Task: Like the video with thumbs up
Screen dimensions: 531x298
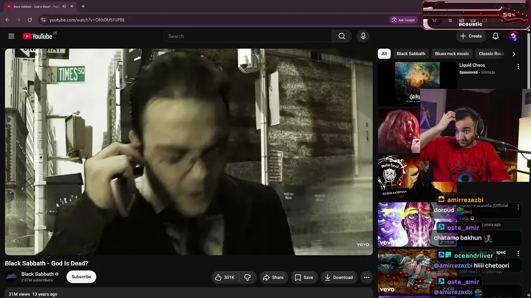Action: pos(224,277)
